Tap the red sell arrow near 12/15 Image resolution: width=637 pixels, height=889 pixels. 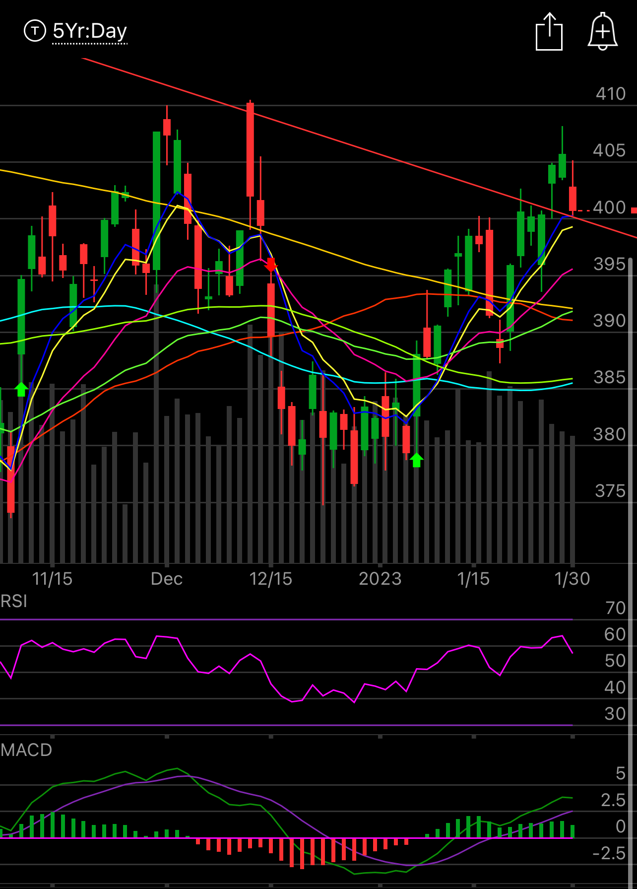(x=271, y=265)
